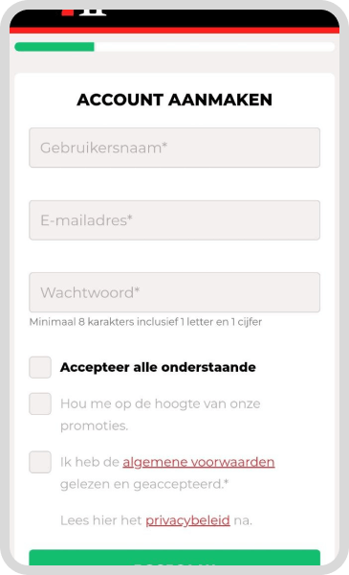Click the Lees hier het text
The height and width of the screenshot is (575, 349).
[101, 520]
